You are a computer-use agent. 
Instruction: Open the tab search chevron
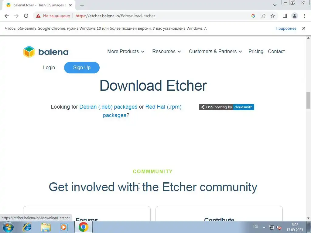point(275,5)
